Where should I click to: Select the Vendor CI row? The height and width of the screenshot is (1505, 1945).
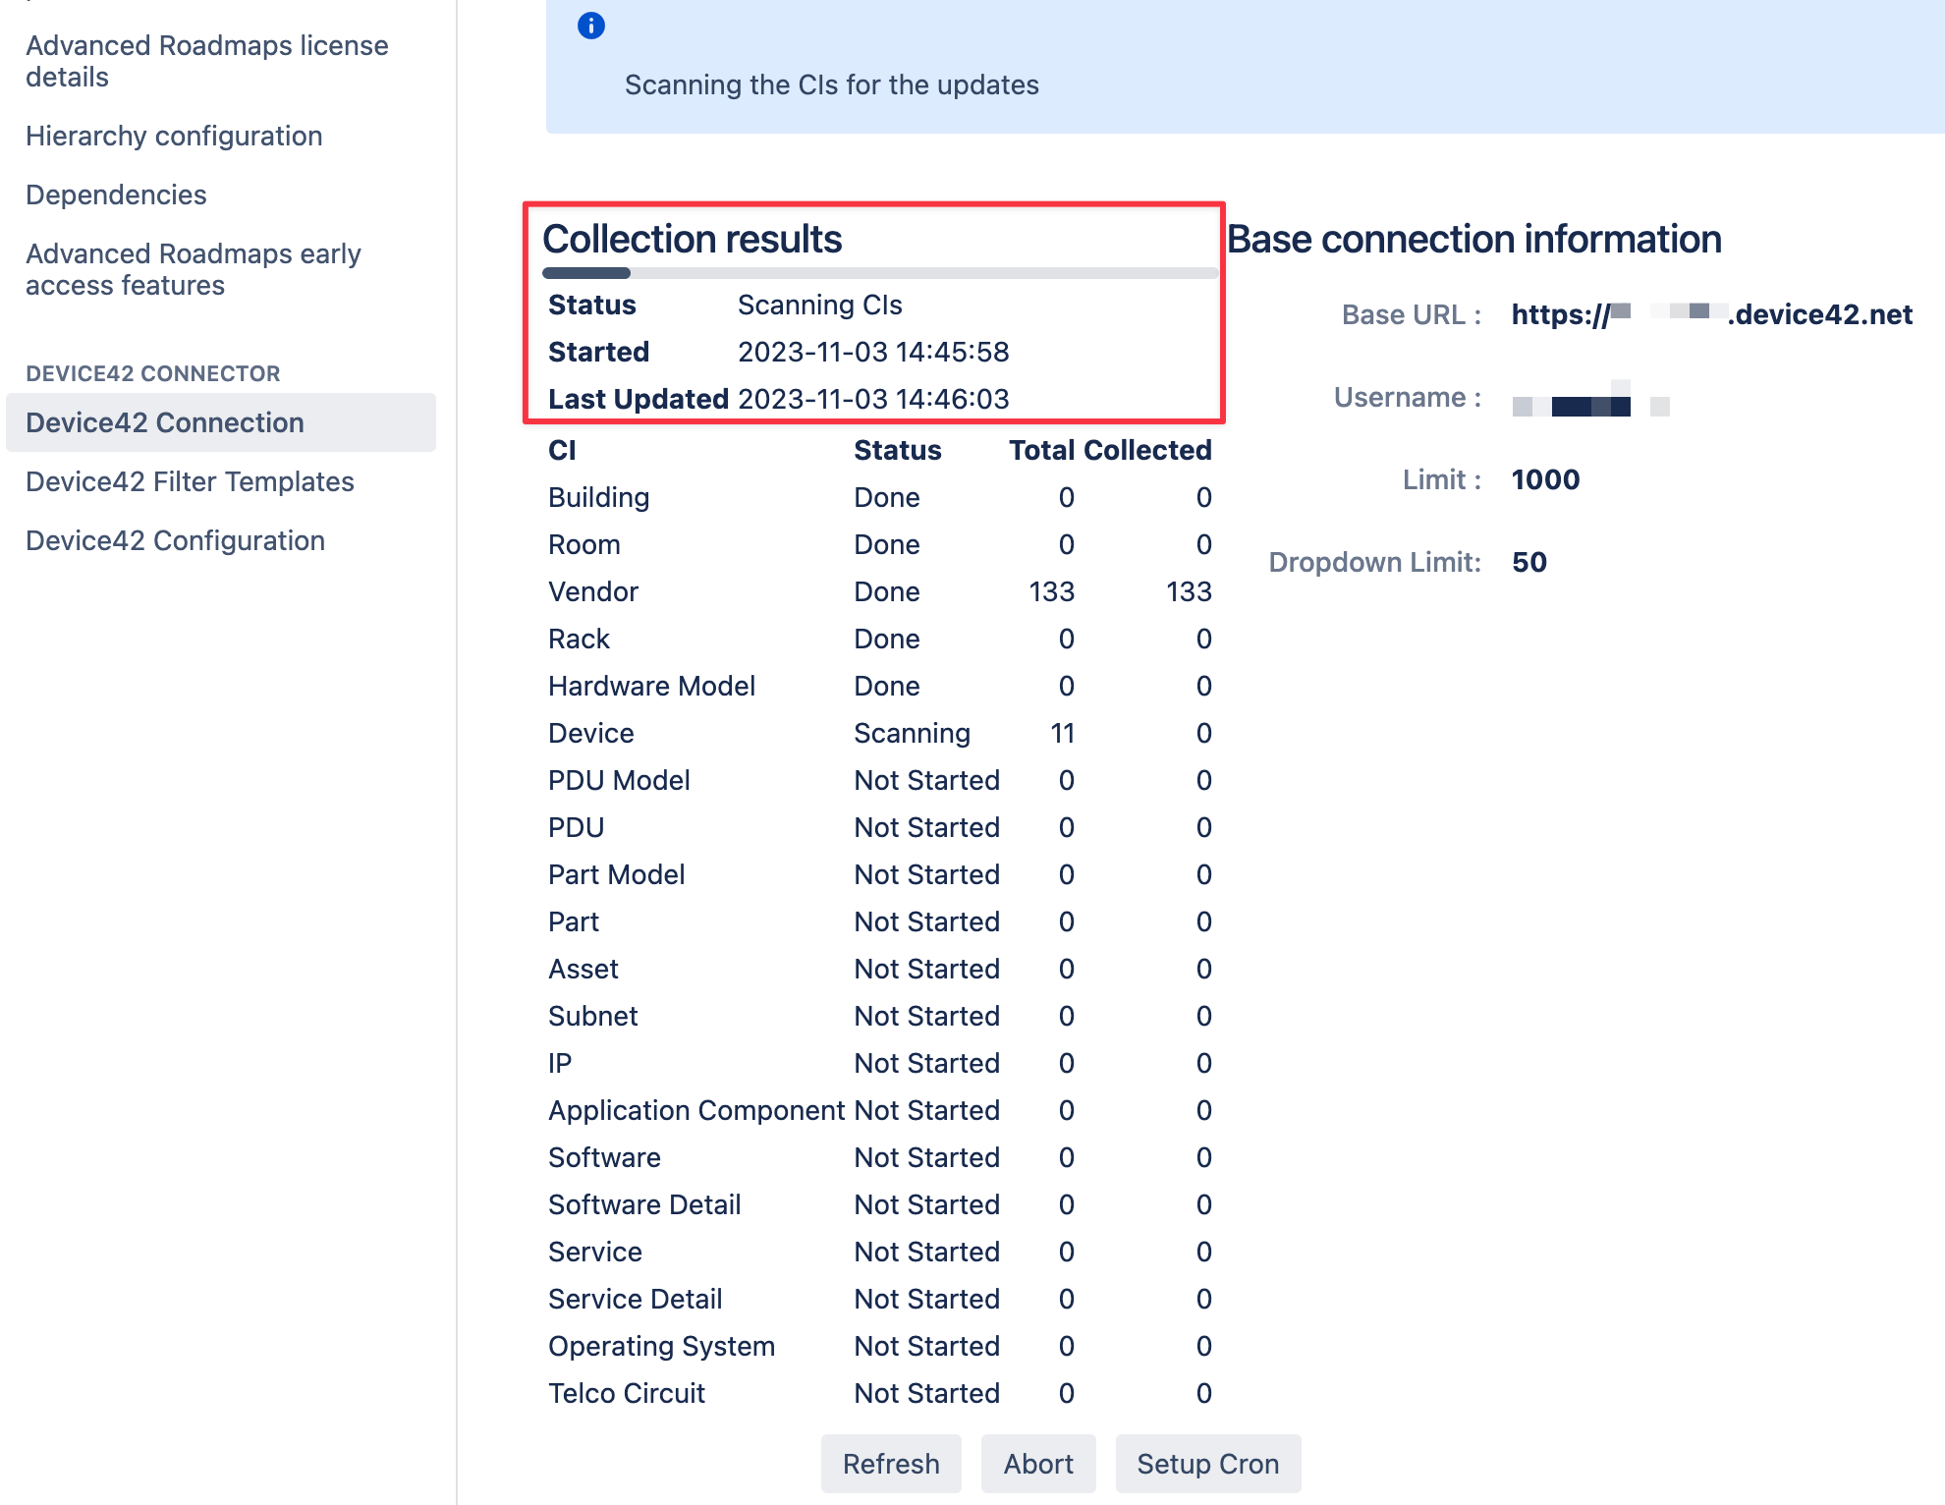coord(592,591)
